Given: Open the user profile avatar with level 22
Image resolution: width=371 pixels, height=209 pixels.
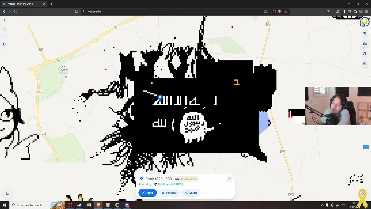Looking at the screenshot, I should tap(365, 21).
